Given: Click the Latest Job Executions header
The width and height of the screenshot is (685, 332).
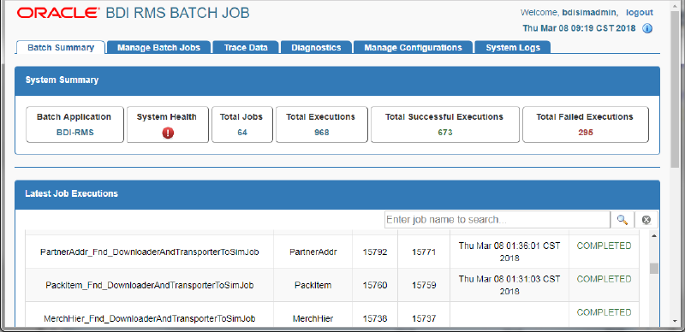Looking at the screenshot, I should 337,194.
